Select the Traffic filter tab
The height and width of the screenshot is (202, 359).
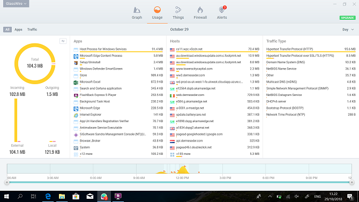tap(32, 29)
